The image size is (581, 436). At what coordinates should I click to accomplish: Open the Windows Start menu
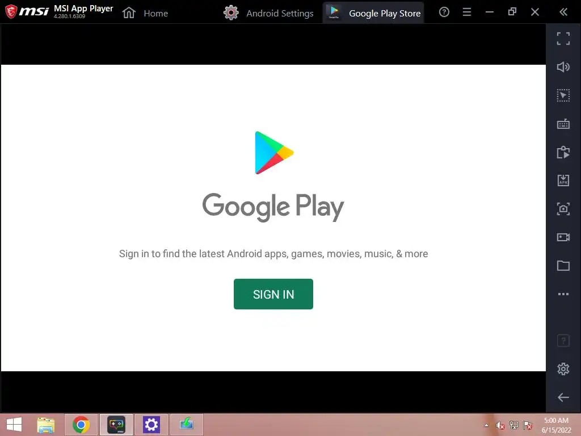pos(14,425)
